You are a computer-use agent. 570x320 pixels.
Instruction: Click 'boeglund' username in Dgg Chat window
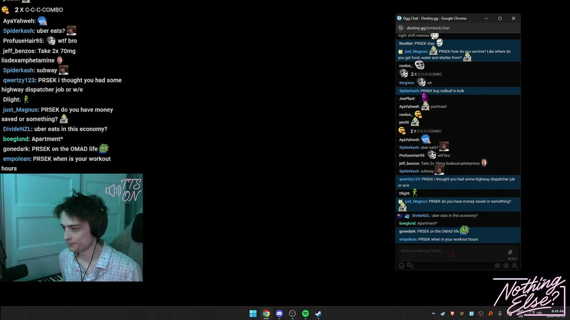coord(407,223)
